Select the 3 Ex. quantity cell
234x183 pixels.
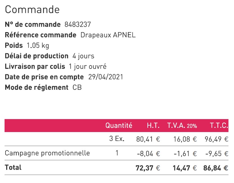[x=117, y=139]
